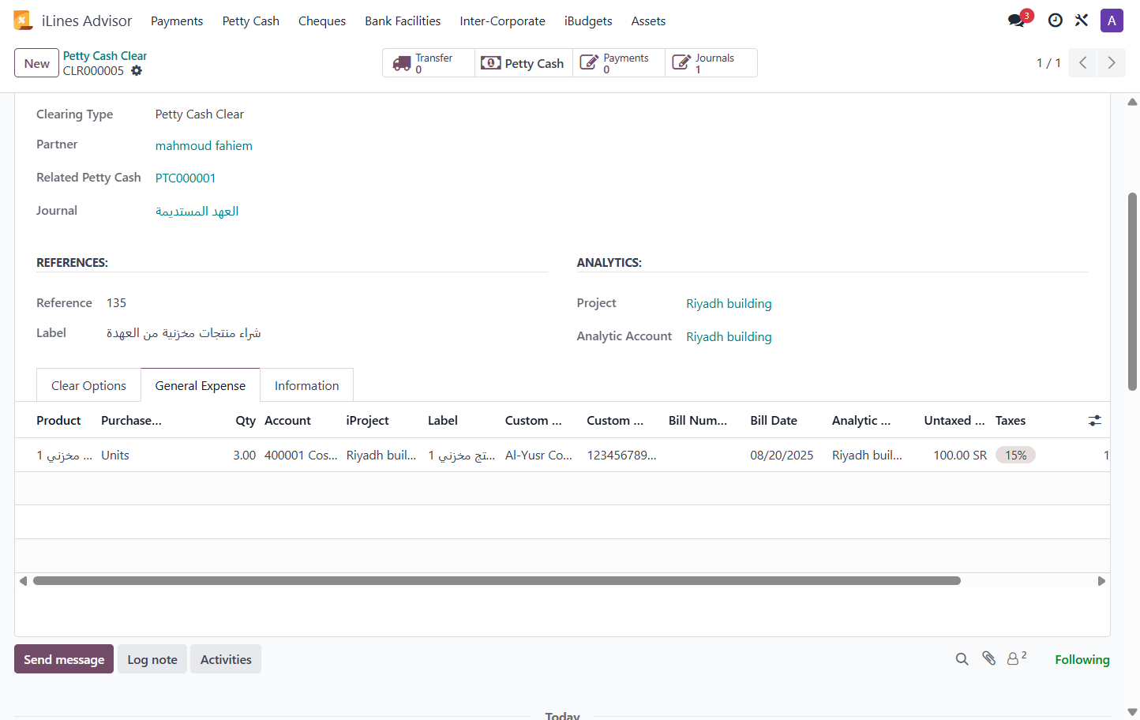
Task: Click the Send message button
Action: pyautogui.click(x=64, y=659)
